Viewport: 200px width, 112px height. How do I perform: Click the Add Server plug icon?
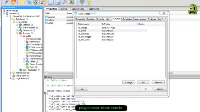pyautogui.click(x=6, y=2)
